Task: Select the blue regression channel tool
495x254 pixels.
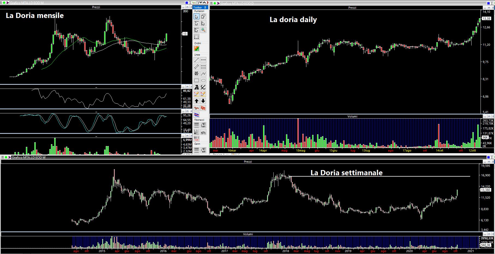Action: (197, 115)
